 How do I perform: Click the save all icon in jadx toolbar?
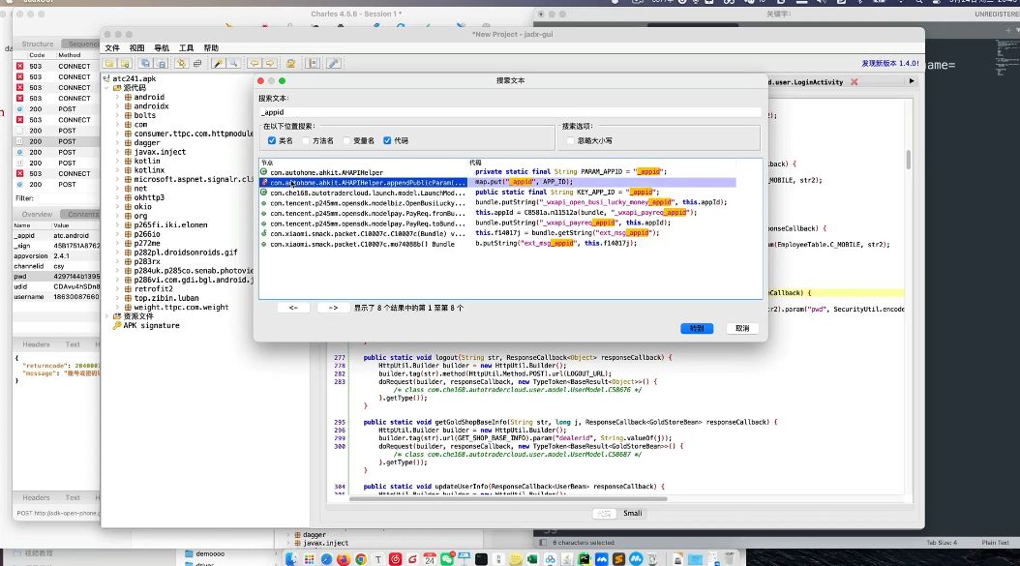pos(145,64)
